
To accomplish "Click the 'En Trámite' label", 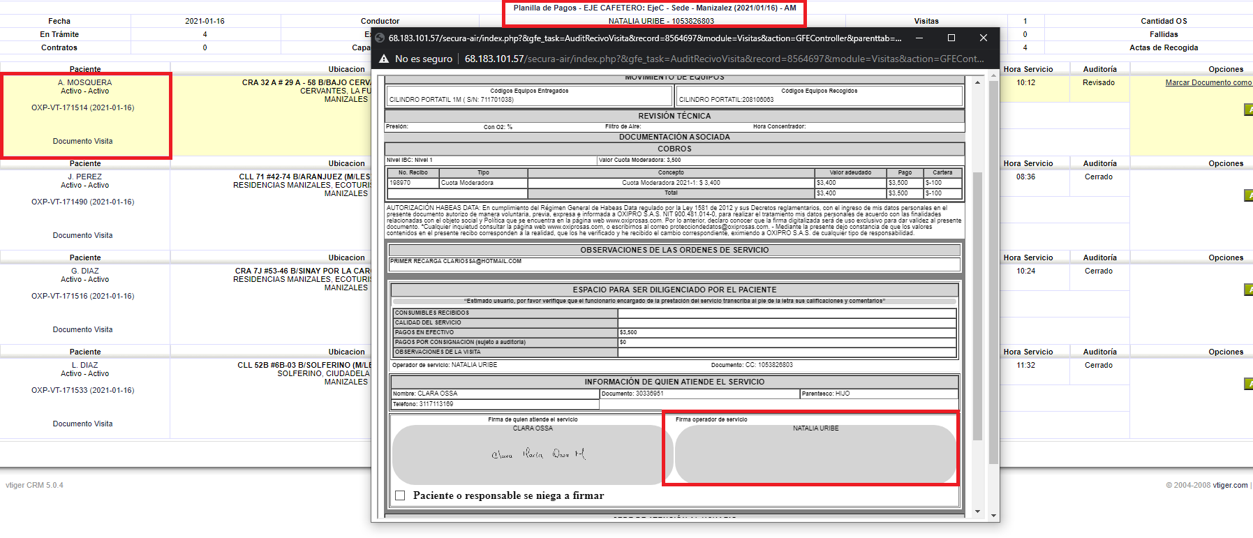I will point(59,34).
